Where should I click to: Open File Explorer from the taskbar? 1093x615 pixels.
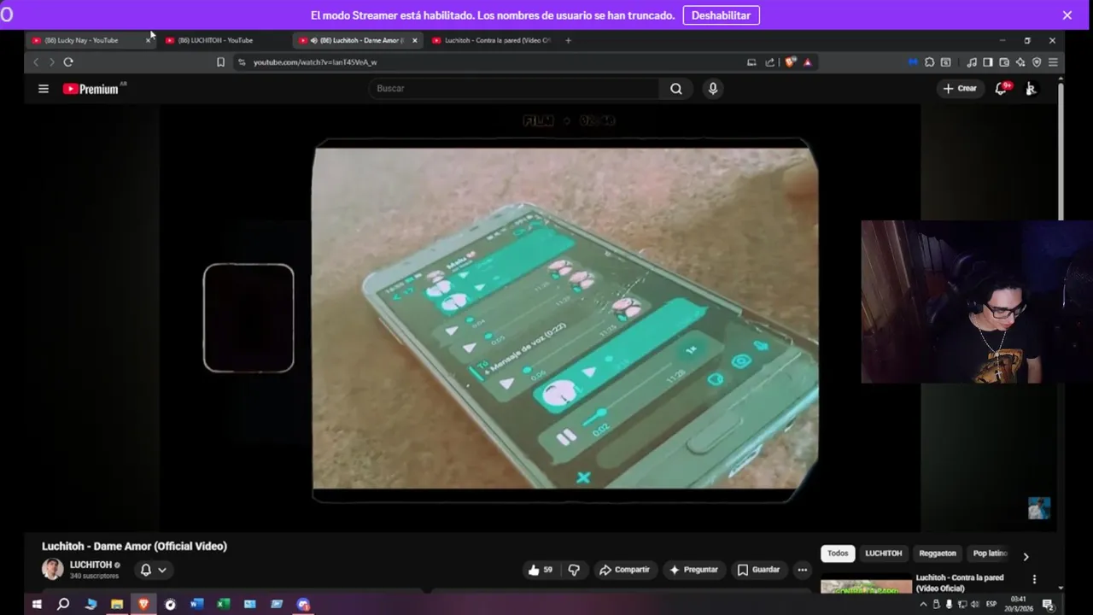click(x=117, y=604)
